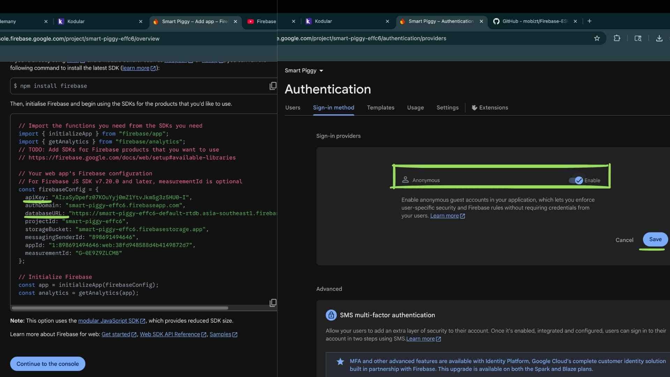
Task: Open the Extensions tab
Action: 490,108
